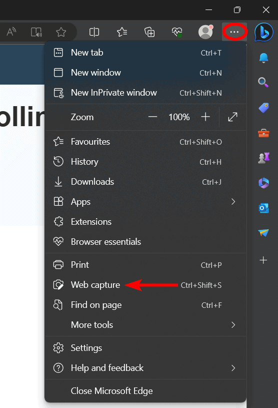Viewport: 278px width, 408px height.
Task: Open the Outlook sidebar icon
Action: click(263, 208)
